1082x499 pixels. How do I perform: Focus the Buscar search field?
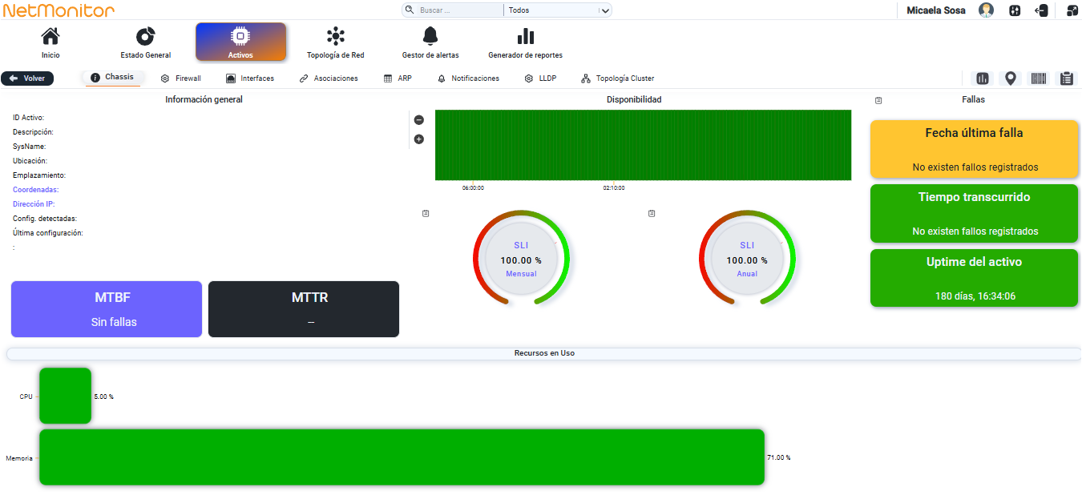pos(459,10)
